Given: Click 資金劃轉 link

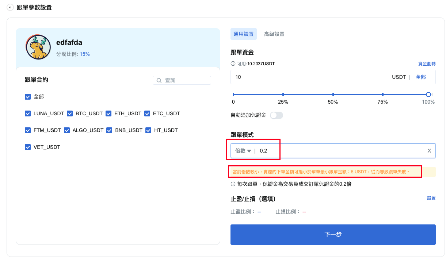Looking at the screenshot, I should tap(427, 63).
